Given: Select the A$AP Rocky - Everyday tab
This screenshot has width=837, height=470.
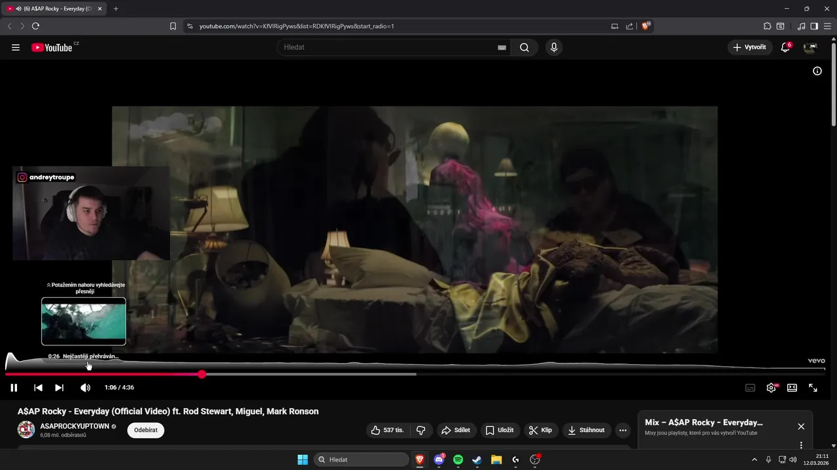Looking at the screenshot, I should pos(52,8).
